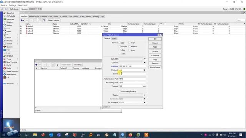Switch to Status tab in RADIUS dialog
This screenshot has height=138, width=246.
pos(114,39)
